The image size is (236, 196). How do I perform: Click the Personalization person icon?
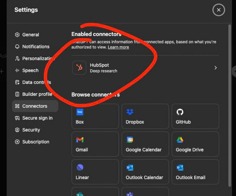tap(17, 59)
